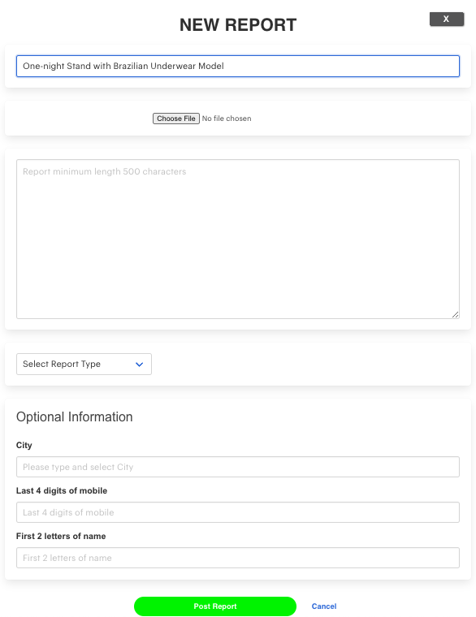Click the Choose File button
476x617 pixels.
176,119
